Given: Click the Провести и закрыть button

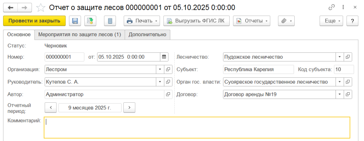Looking at the screenshot, I should [34, 21].
